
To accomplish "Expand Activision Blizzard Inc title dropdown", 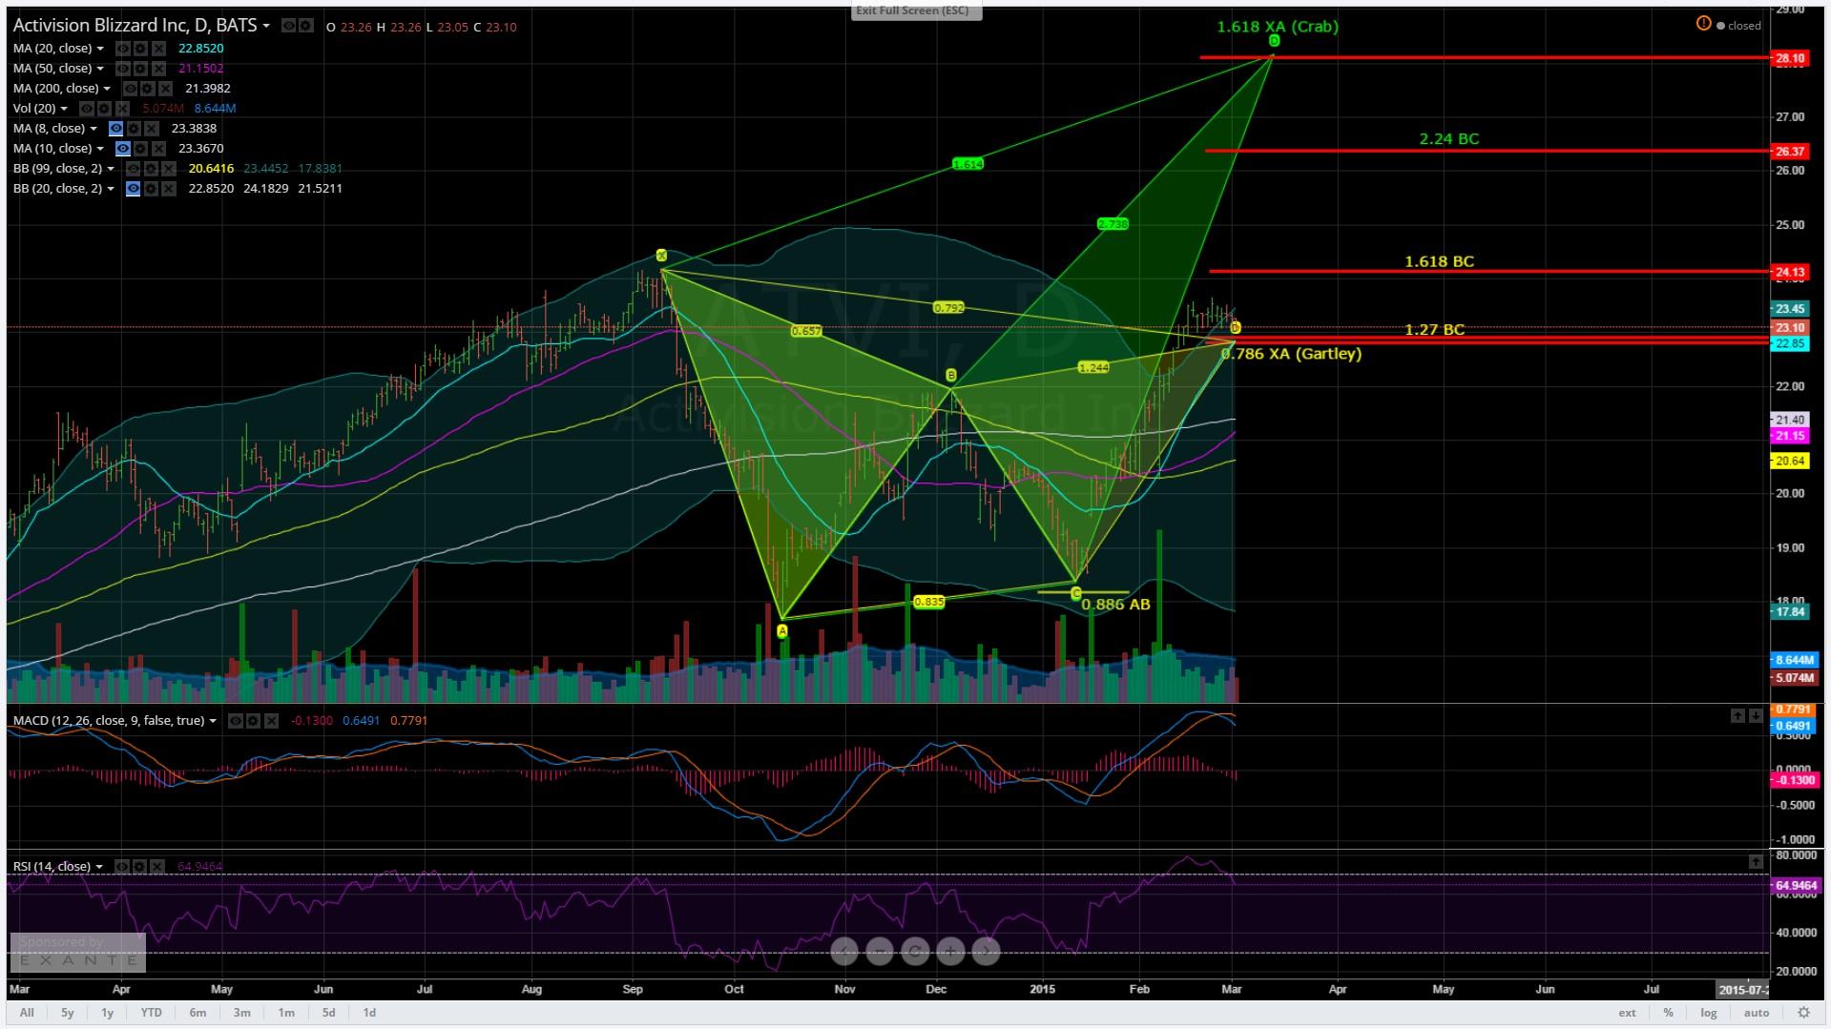I will point(266,26).
